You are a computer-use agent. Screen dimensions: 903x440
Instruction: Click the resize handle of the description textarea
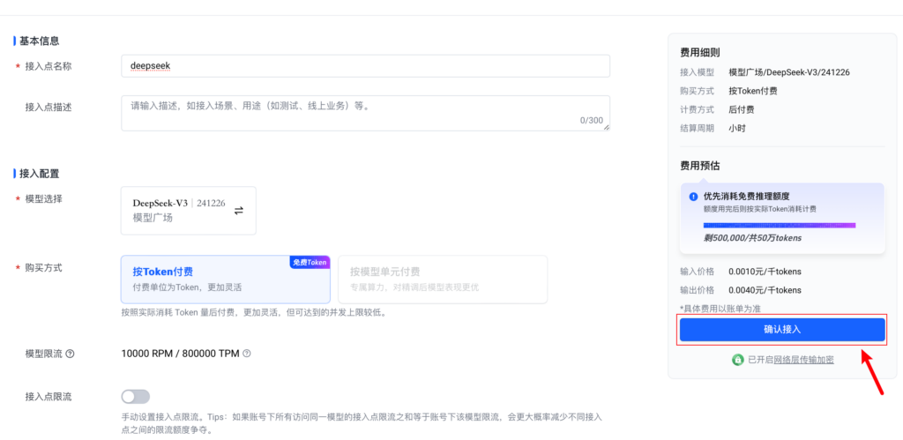pos(606,127)
